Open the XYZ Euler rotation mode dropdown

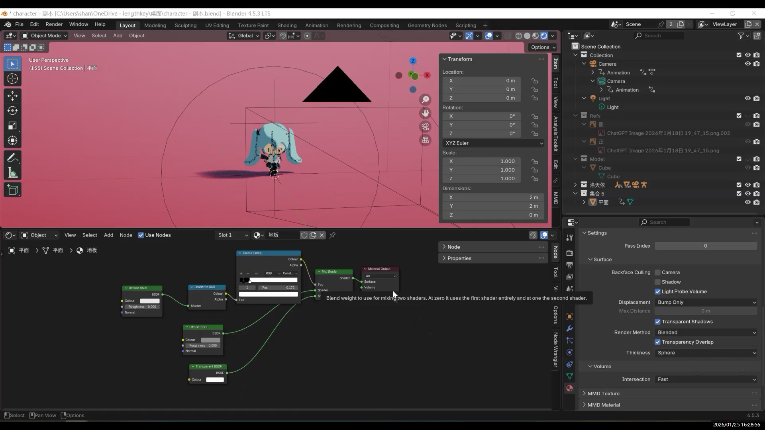coord(493,143)
